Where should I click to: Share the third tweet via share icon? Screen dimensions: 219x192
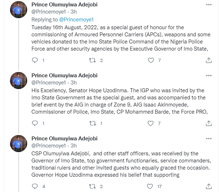click(209, 186)
